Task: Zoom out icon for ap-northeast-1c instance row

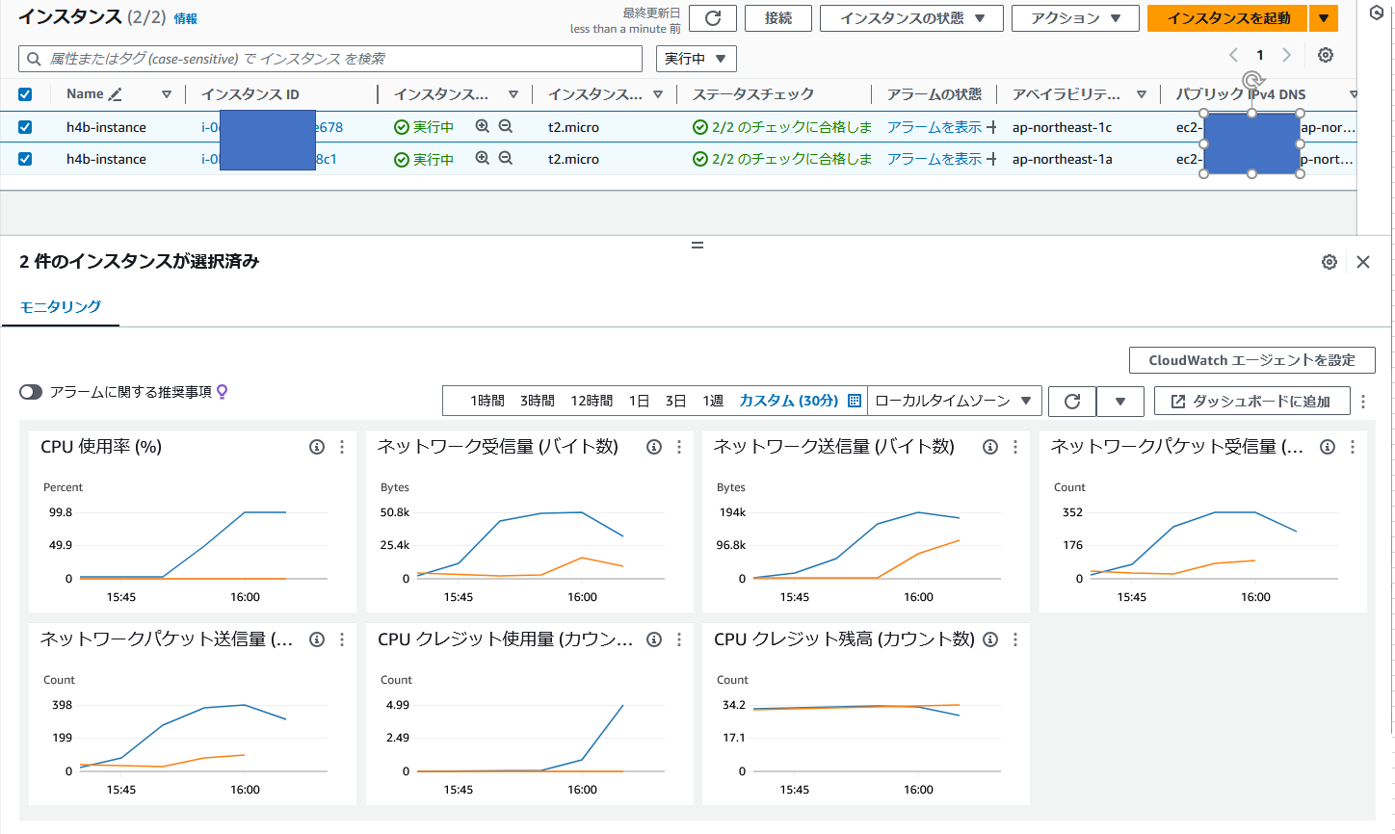Action: 506,126
